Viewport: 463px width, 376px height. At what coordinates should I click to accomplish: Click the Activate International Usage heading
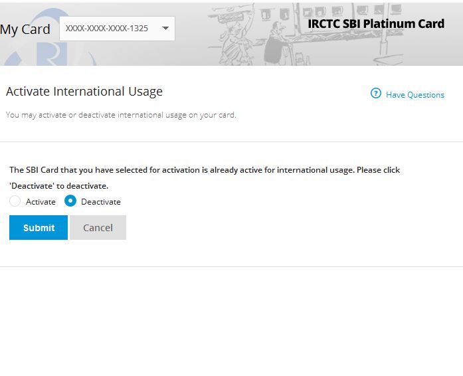[84, 92]
